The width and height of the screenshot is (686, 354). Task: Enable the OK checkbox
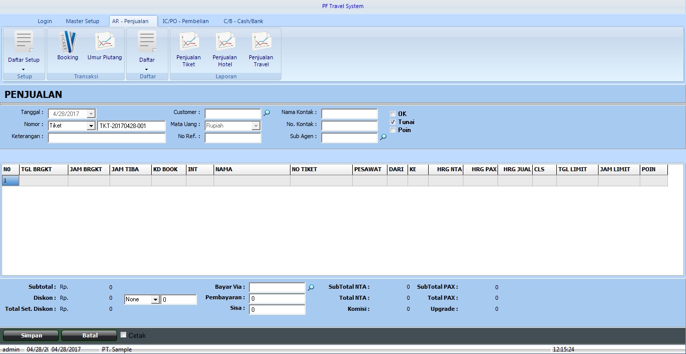(393, 114)
